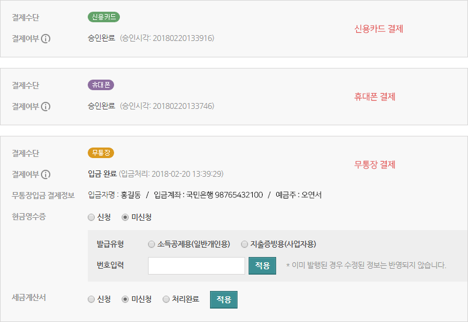Click 현금영수증 row label
468x322 pixels.
tap(29, 217)
